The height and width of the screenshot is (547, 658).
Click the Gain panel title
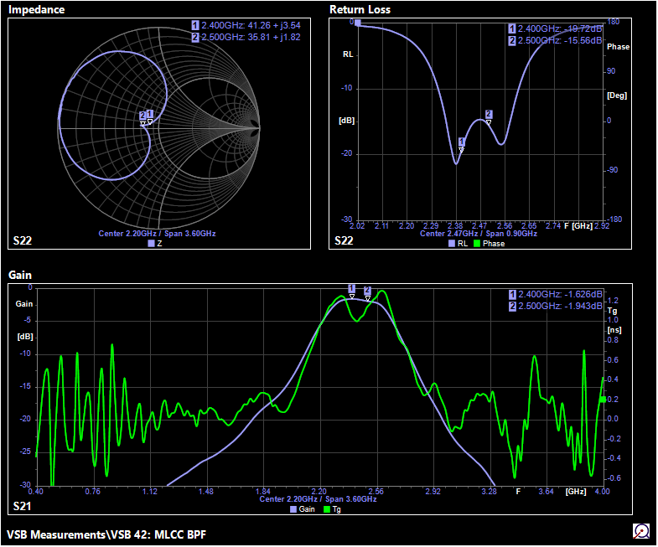pyautogui.click(x=20, y=275)
